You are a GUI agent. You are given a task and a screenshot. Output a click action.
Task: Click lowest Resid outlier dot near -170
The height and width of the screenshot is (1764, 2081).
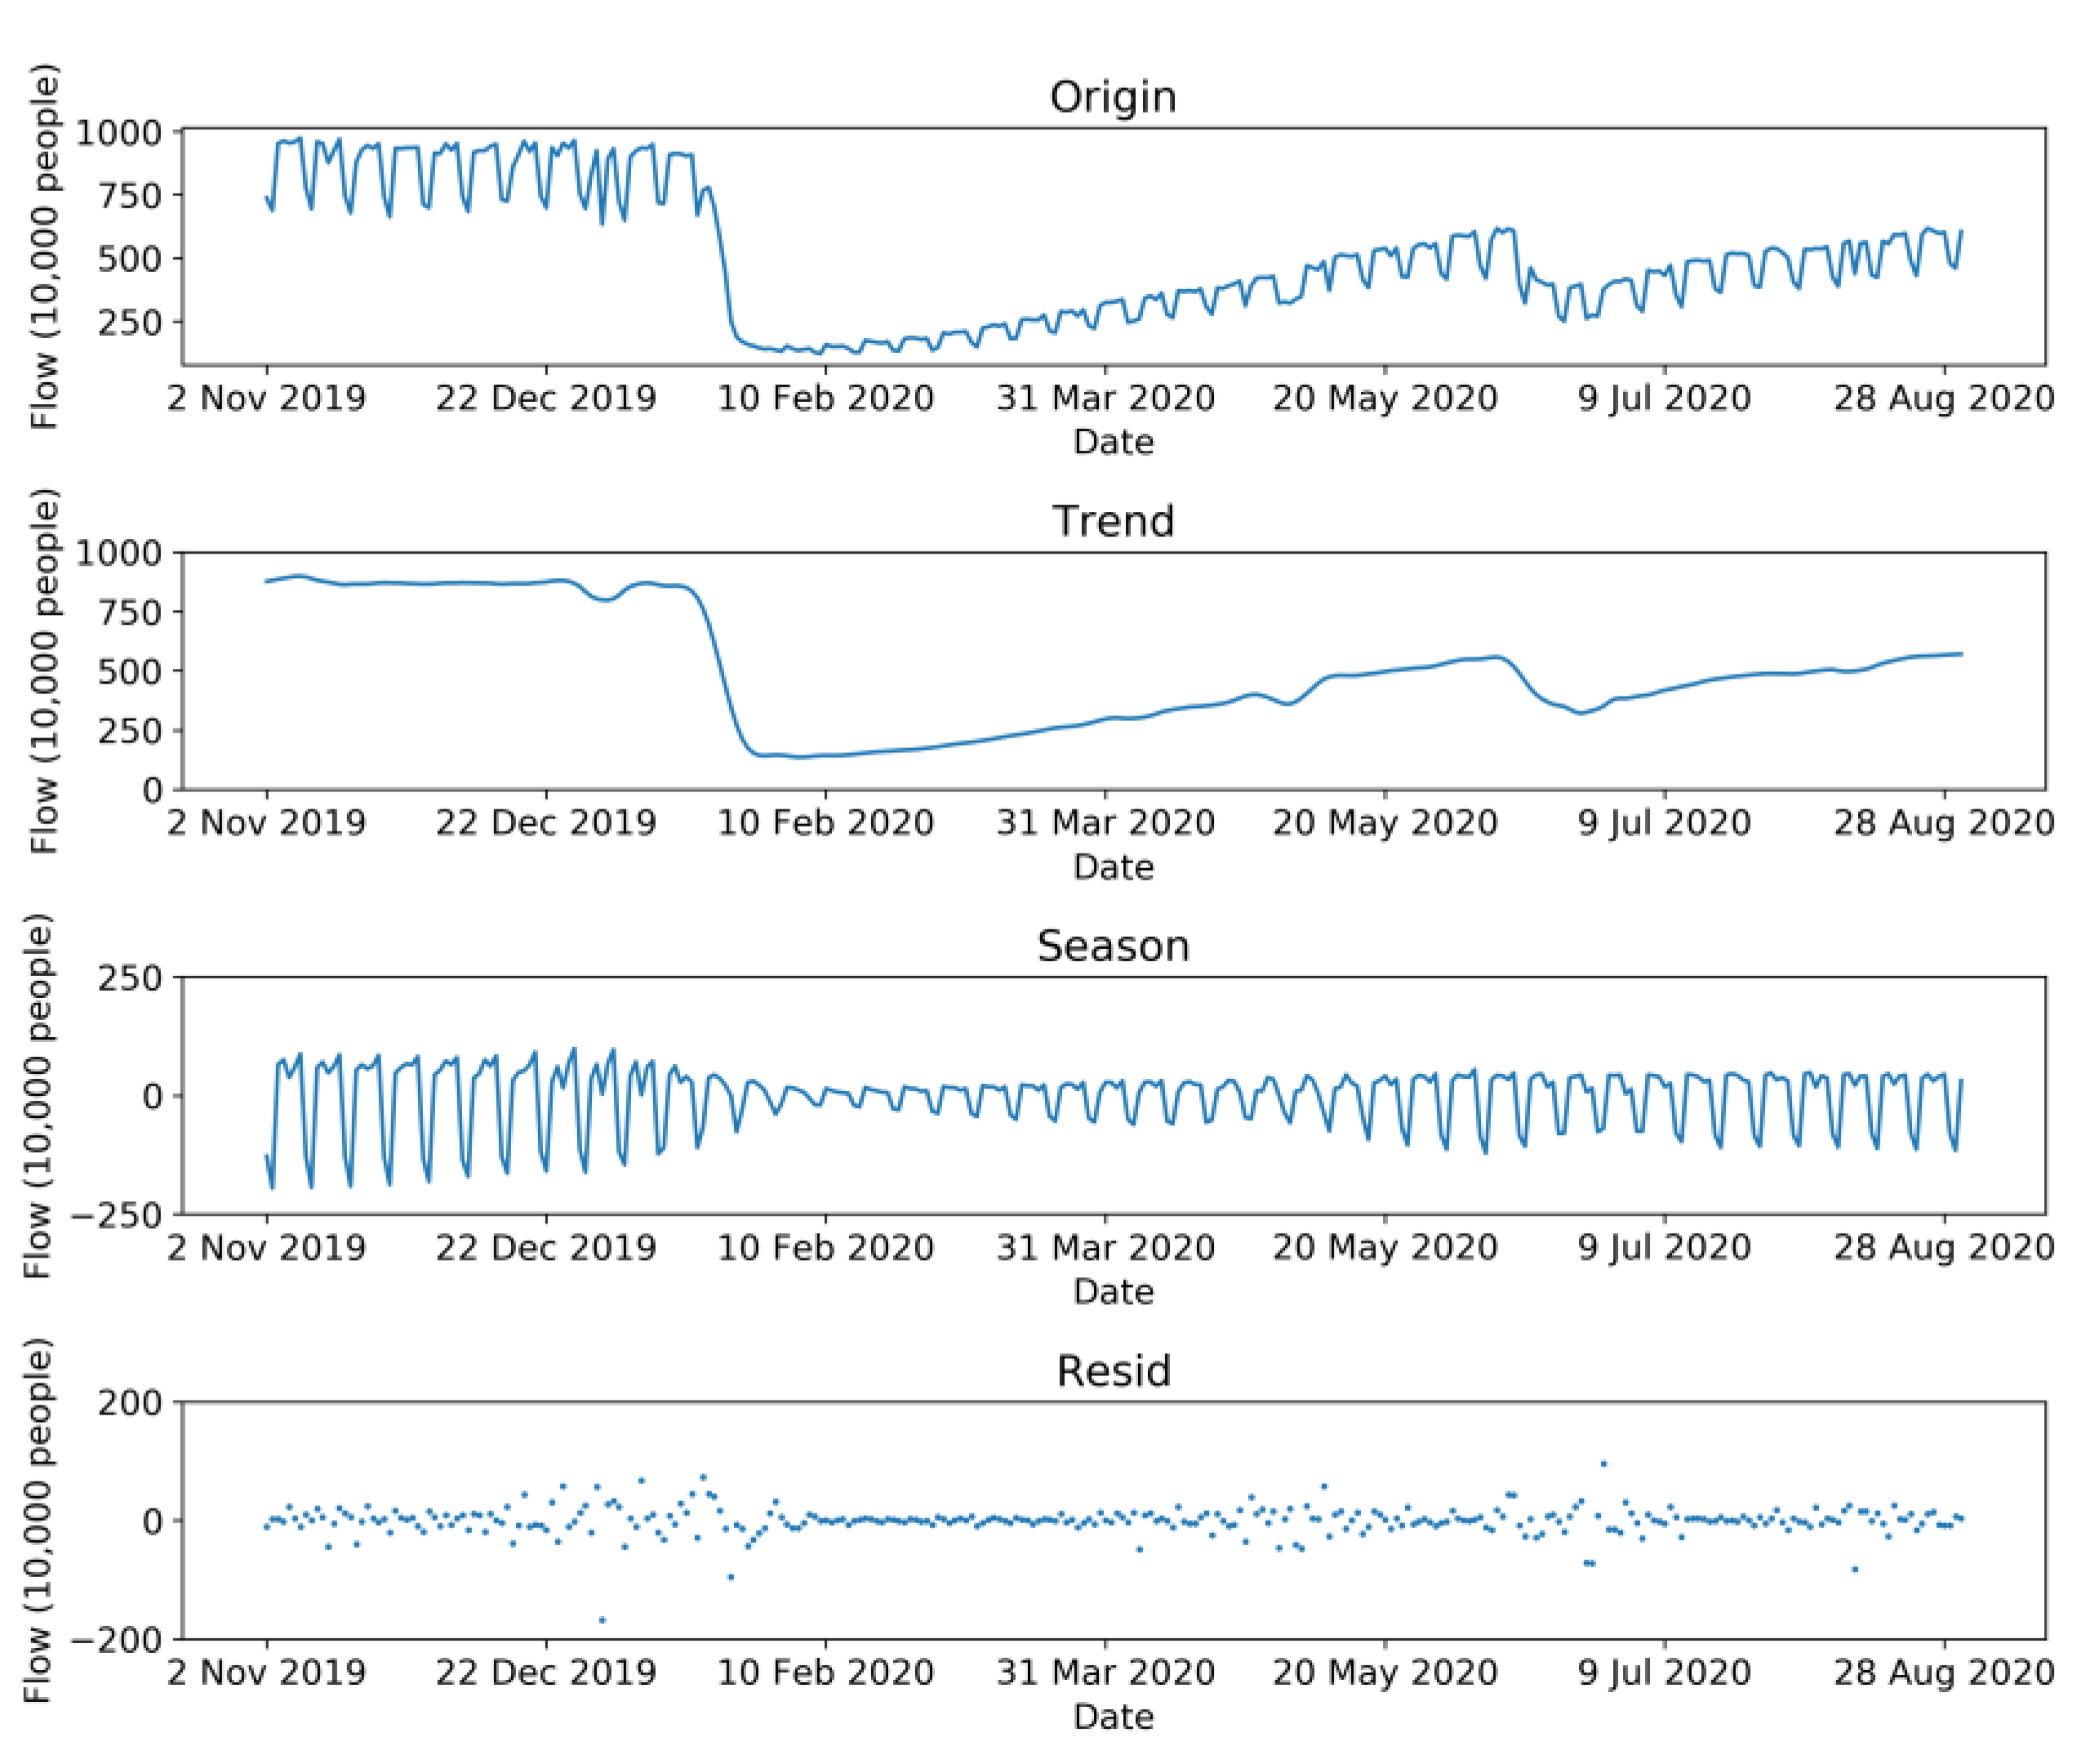click(602, 1620)
